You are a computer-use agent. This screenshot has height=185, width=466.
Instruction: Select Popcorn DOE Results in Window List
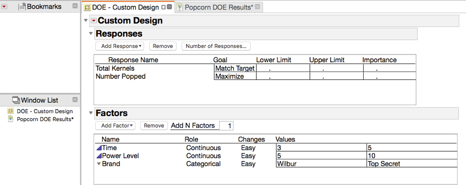pyautogui.click(x=45, y=120)
